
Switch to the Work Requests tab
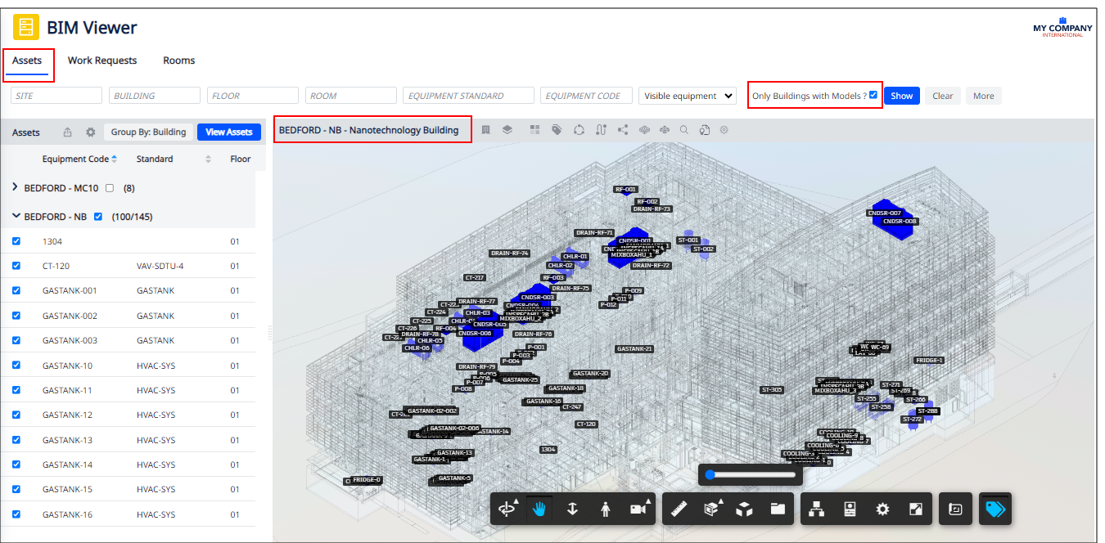tap(102, 60)
